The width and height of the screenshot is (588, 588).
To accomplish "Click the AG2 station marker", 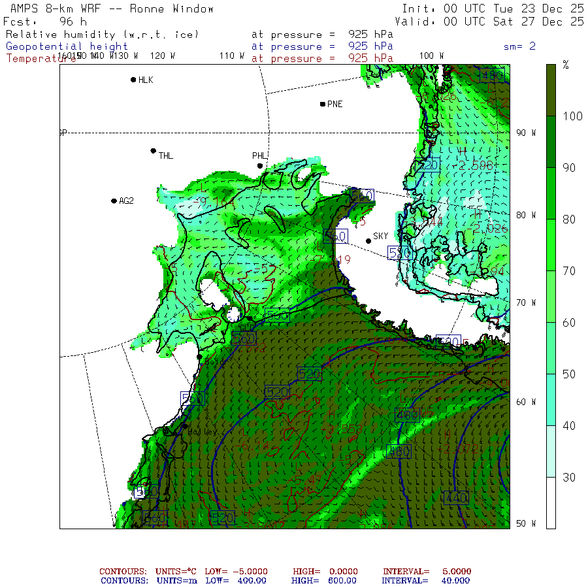I will point(114,201).
